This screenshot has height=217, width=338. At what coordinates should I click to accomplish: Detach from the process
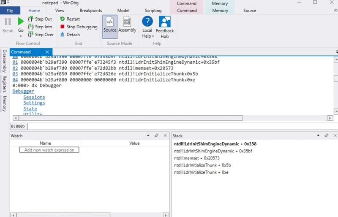[70, 35]
